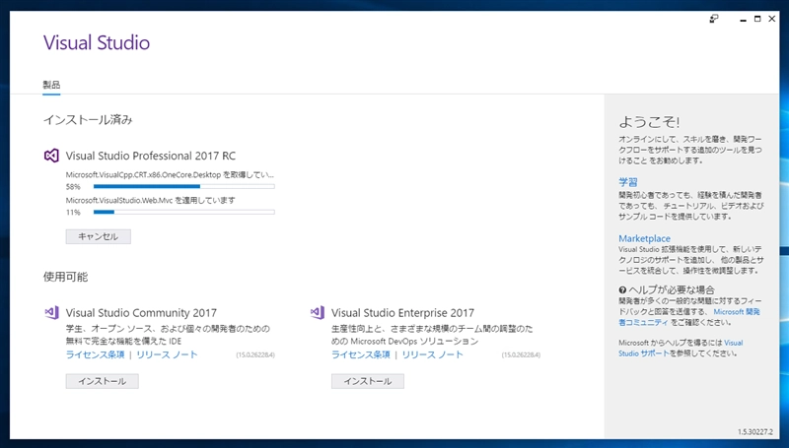
Task: Click the Visual Studio title at top
Action: pos(97,42)
